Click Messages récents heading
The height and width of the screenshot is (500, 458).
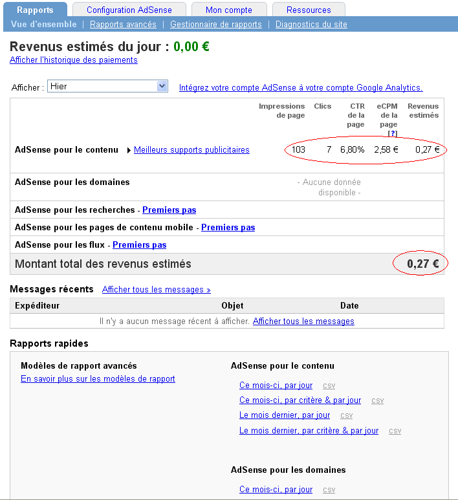[x=52, y=289]
